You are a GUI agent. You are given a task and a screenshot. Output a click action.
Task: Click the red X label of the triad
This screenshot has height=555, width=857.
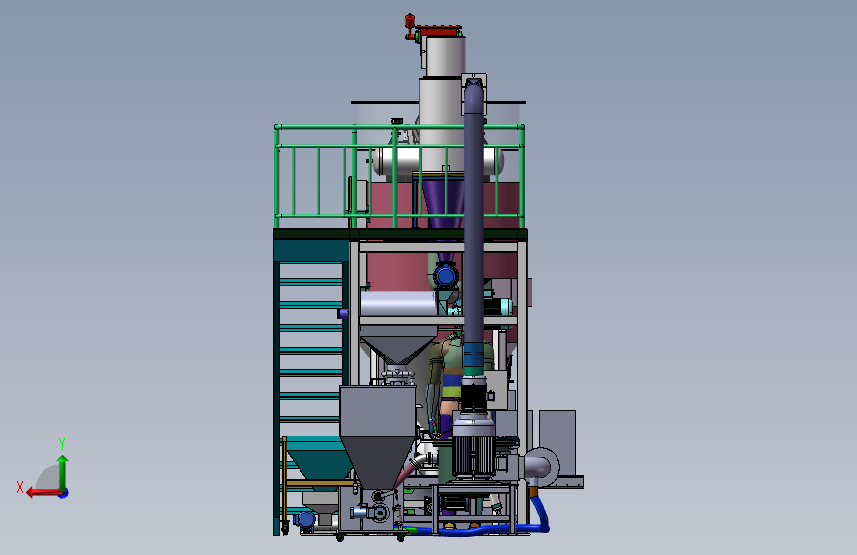(20, 487)
